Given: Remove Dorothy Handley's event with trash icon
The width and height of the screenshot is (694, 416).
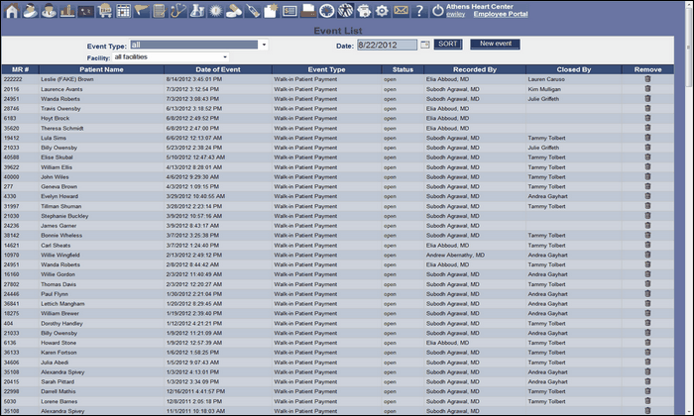Looking at the screenshot, I should click(x=647, y=323).
